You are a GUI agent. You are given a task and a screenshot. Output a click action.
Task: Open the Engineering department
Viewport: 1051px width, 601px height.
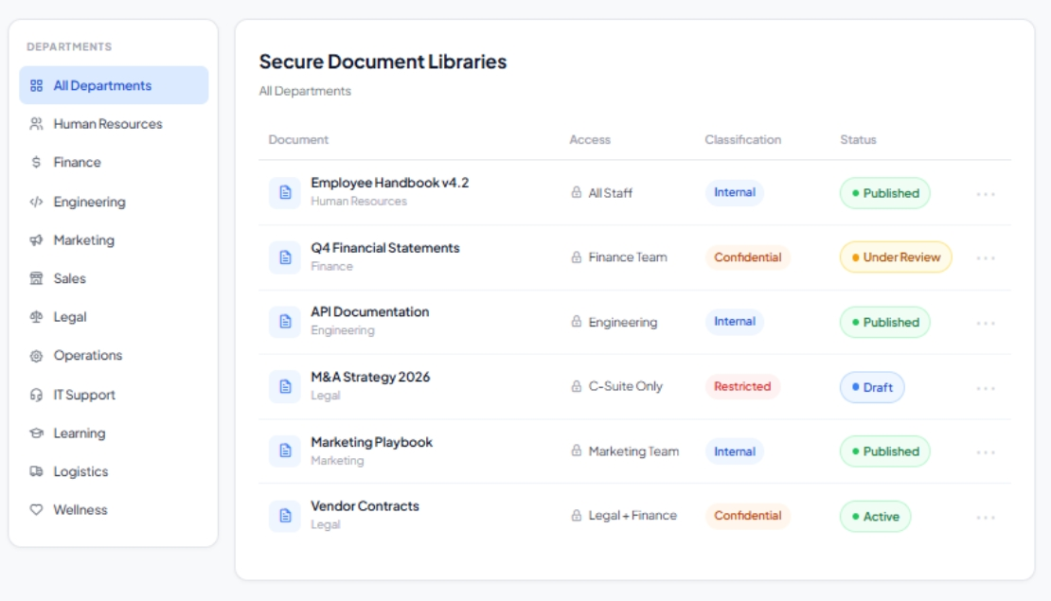[x=114, y=202]
